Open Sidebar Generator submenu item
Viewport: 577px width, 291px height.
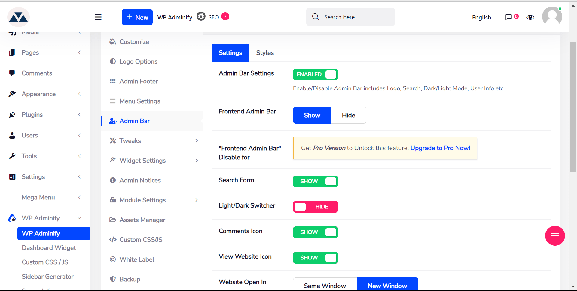(x=47, y=277)
